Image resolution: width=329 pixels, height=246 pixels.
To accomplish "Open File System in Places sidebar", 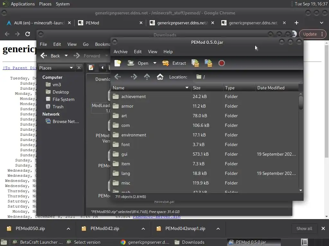I will coord(60,99).
